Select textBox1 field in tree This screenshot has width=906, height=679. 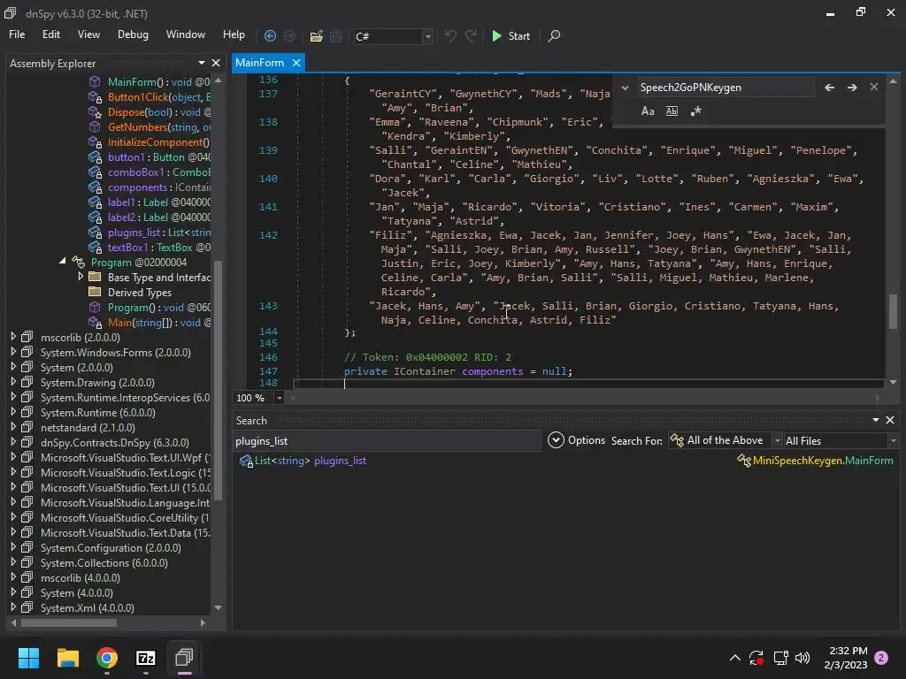(x=149, y=248)
